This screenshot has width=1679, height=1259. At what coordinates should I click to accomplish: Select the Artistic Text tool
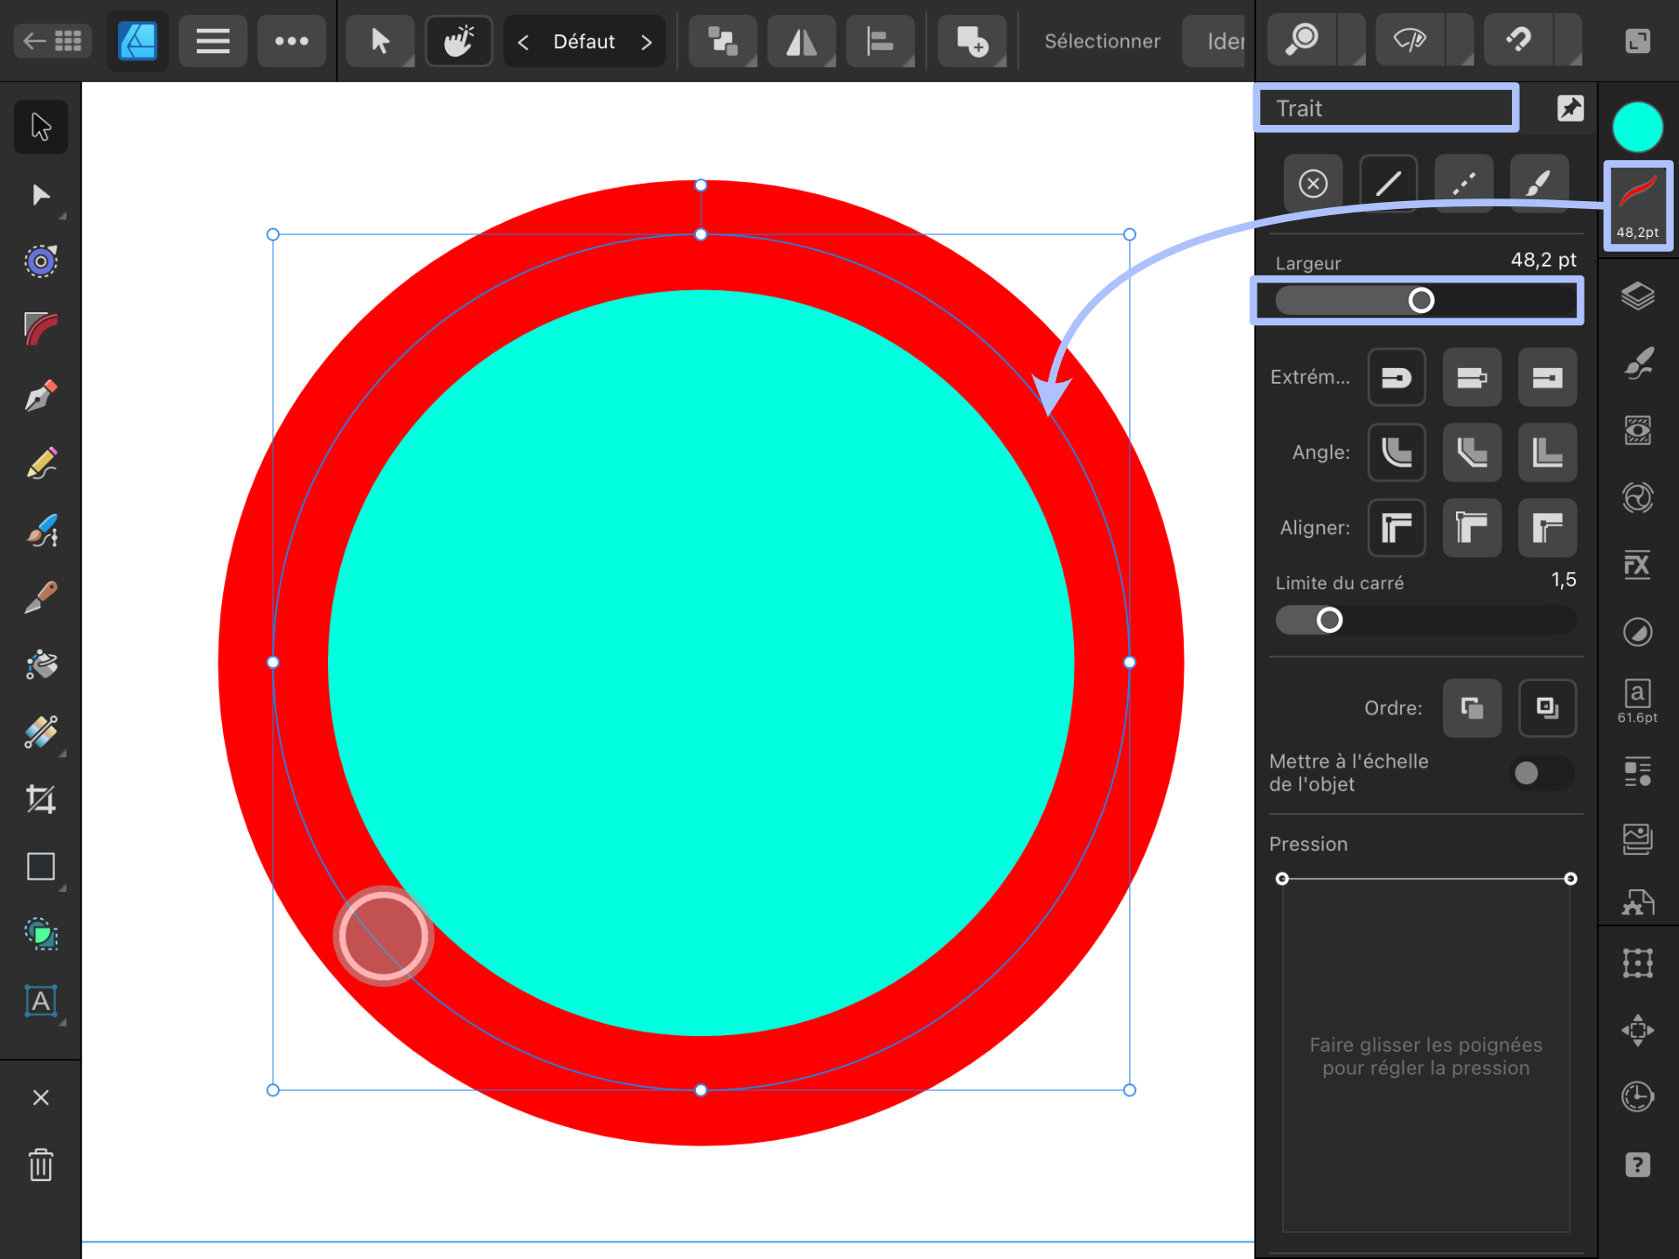(41, 1001)
